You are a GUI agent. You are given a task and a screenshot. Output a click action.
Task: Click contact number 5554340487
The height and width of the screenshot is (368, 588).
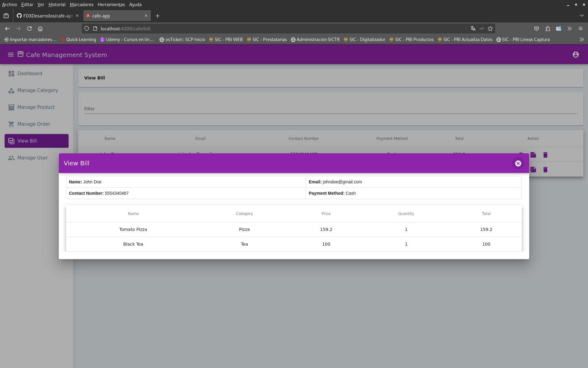click(117, 193)
